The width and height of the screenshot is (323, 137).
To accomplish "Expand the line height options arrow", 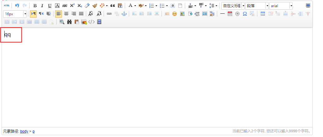I will pyautogui.click(x=216, y=6).
